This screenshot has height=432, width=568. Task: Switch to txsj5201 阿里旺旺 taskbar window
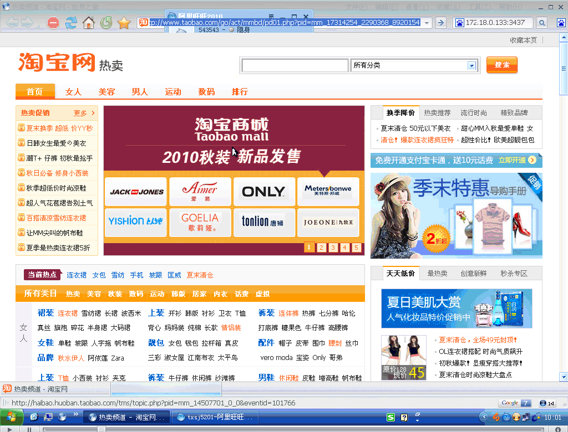coord(216,418)
